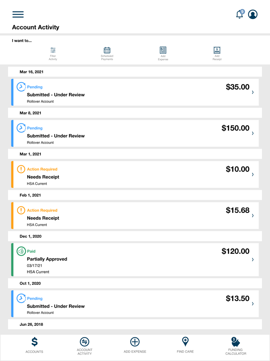Open Find Care from bottom navigation
The image size is (270, 361).
tap(185, 345)
